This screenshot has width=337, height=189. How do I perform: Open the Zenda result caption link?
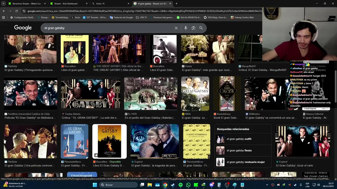tap(207, 70)
